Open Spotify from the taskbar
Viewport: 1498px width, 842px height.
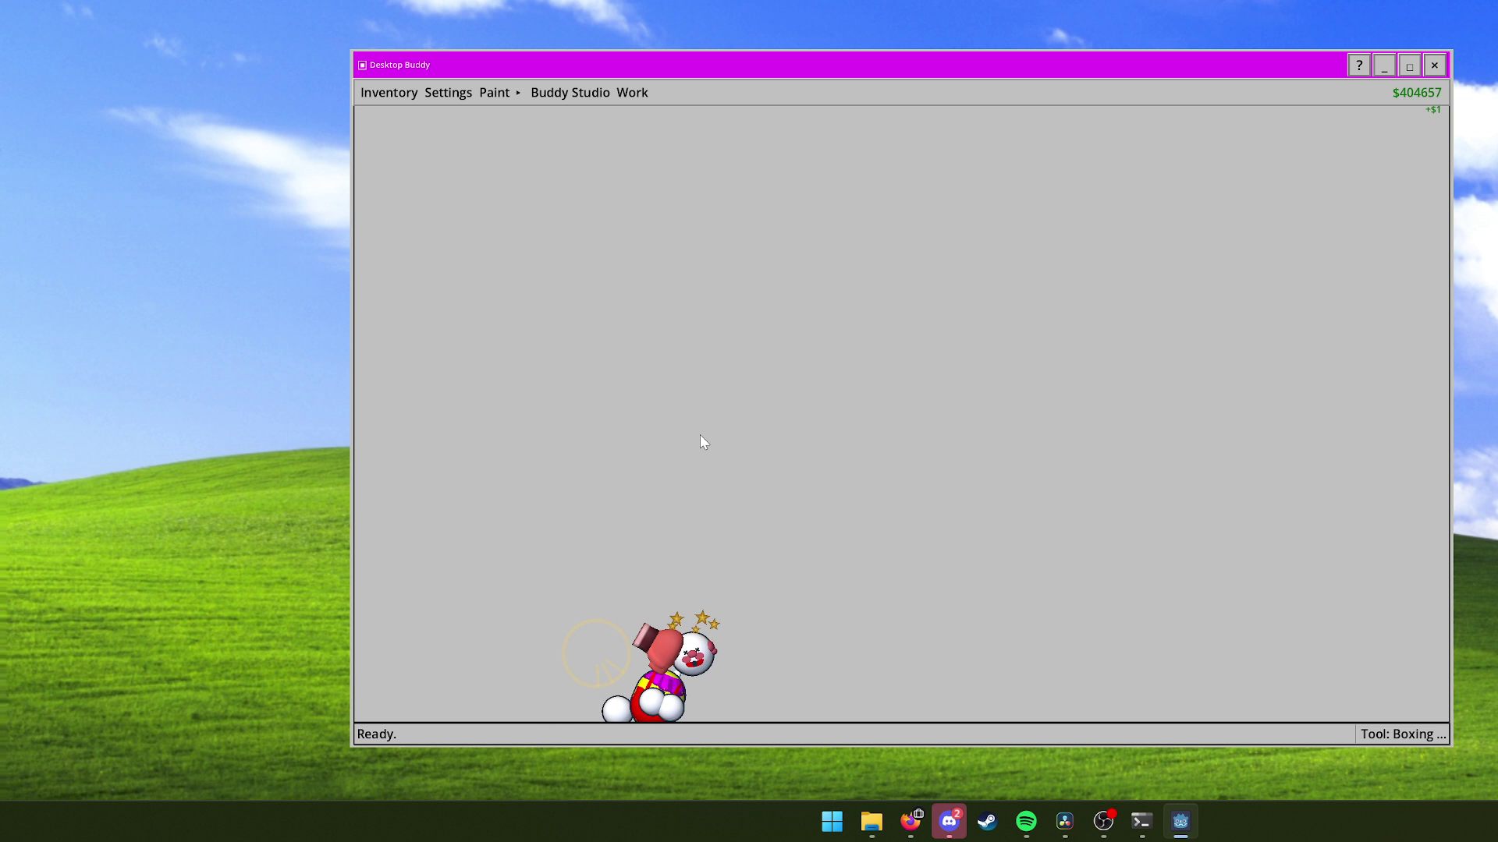coord(1026,821)
